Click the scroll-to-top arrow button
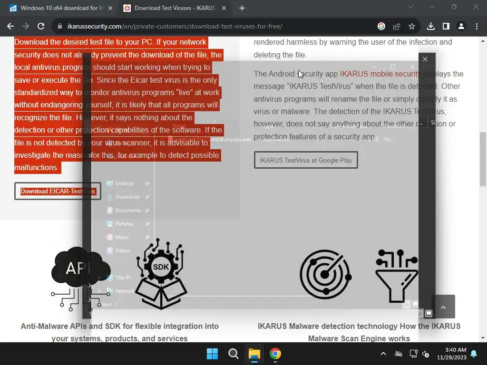Screen dimensions: 487x365 [x=443, y=307]
